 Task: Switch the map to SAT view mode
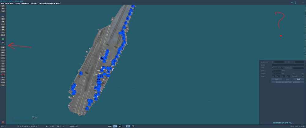tap(115, 126)
